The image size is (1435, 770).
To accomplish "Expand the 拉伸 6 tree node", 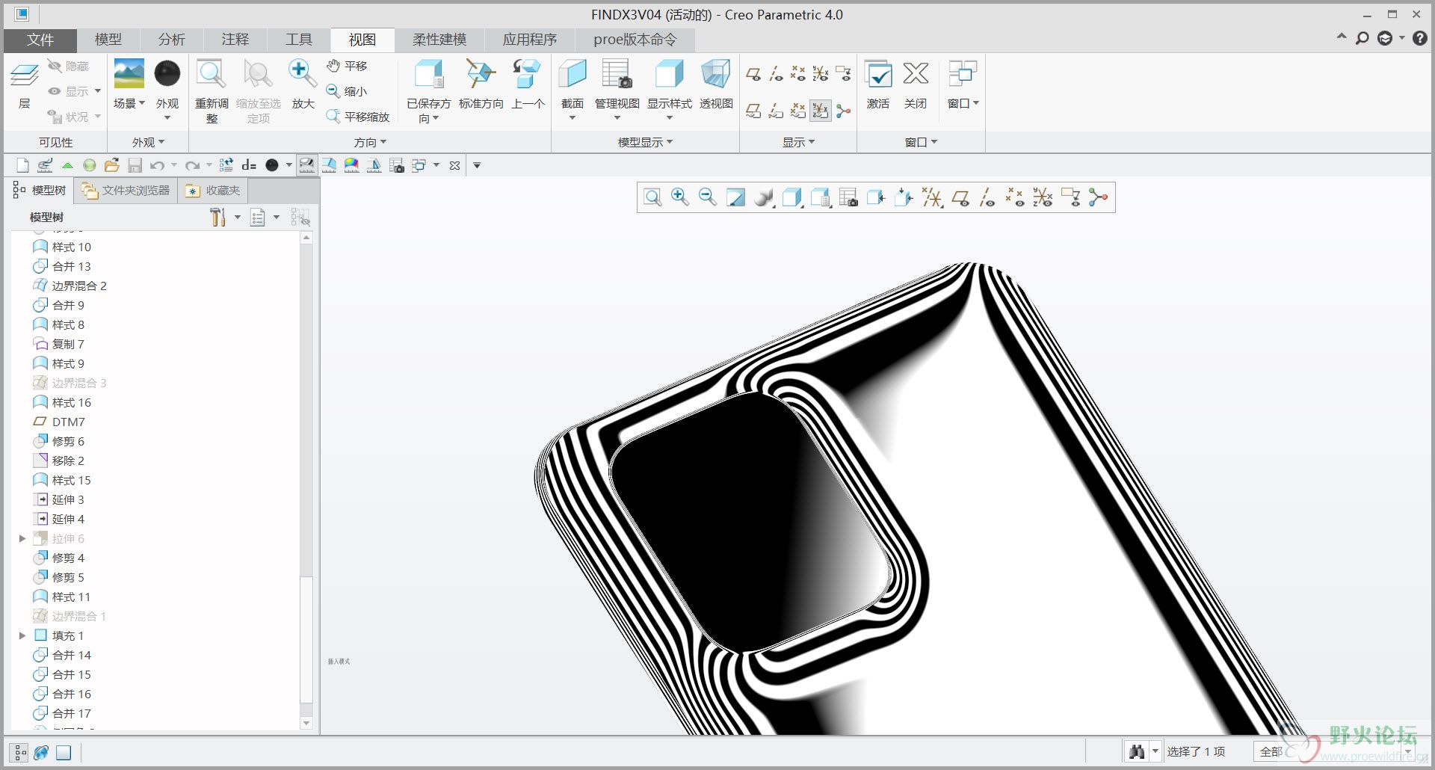I will click(22, 538).
